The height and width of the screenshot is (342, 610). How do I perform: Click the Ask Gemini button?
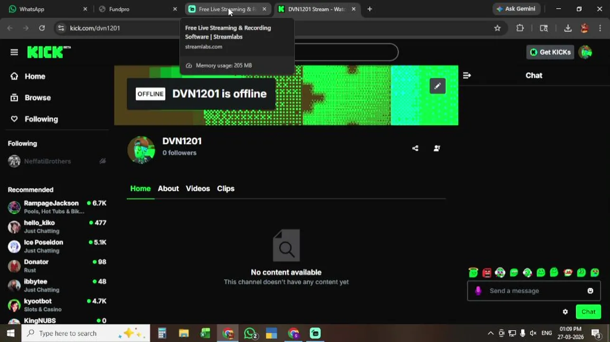point(516,9)
